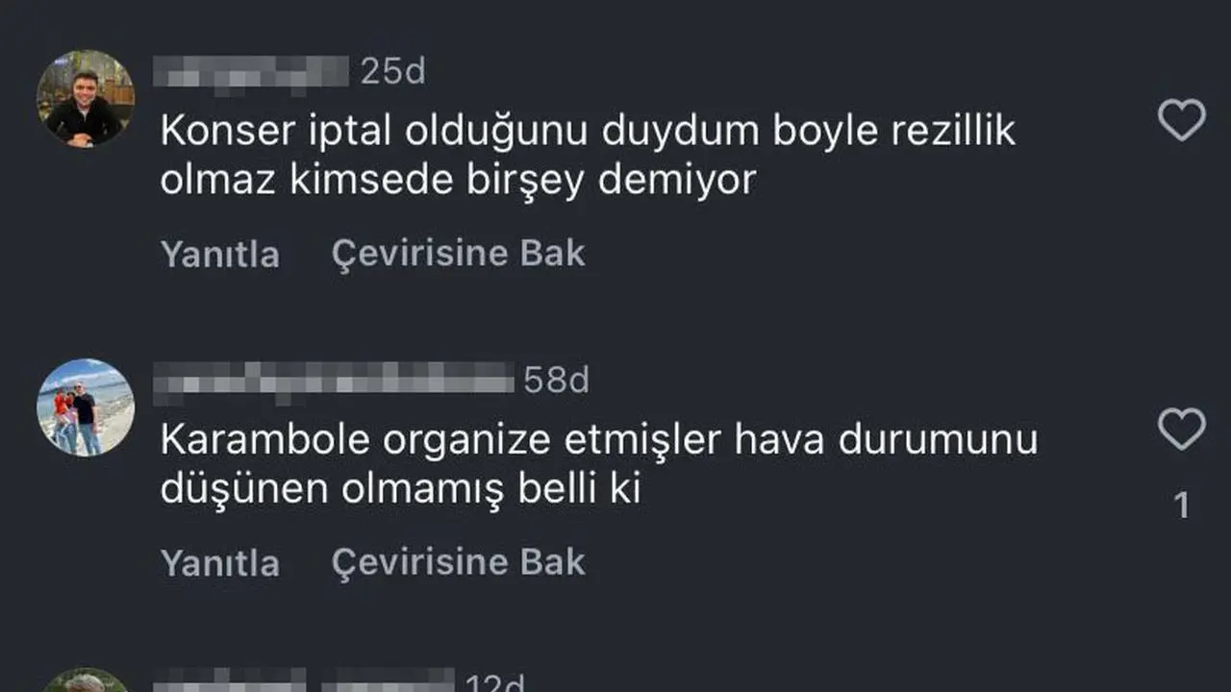The height and width of the screenshot is (692, 1231).
Task: Tap Yanıtla under the 'Konser iptal' comment
Action: tap(220, 254)
